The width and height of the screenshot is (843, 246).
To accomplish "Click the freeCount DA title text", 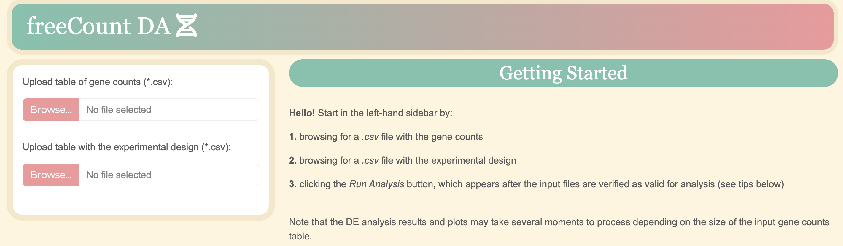I will tap(98, 26).
